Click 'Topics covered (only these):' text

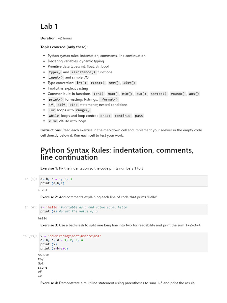point(64,47)
